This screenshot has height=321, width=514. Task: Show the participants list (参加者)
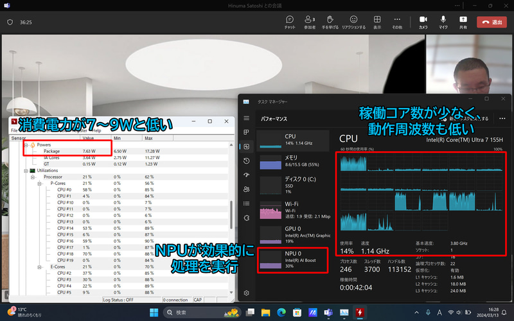tap(310, 22)
